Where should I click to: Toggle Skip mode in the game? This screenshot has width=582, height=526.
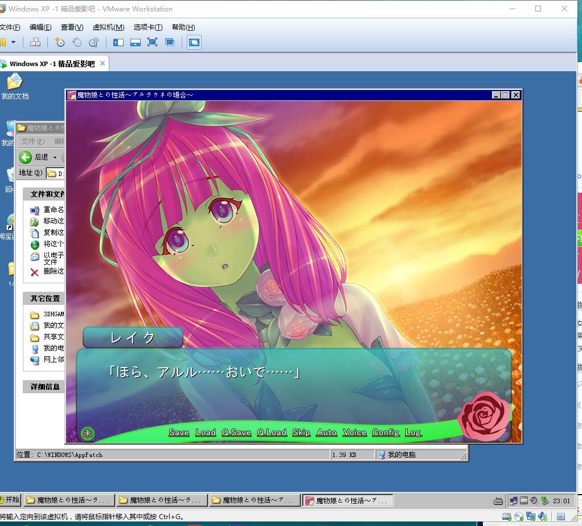point(301,433)
